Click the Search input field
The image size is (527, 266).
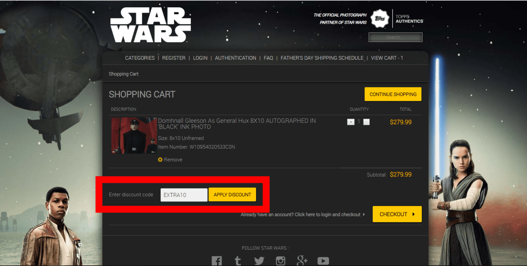tap(395, 37)
